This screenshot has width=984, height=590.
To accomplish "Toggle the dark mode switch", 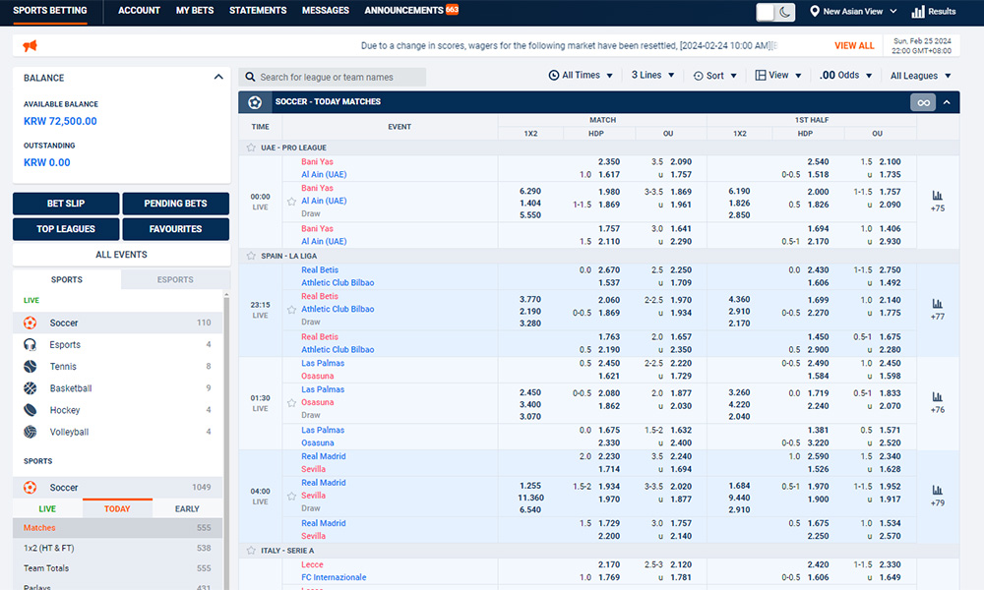I will [x=775, y=12].
